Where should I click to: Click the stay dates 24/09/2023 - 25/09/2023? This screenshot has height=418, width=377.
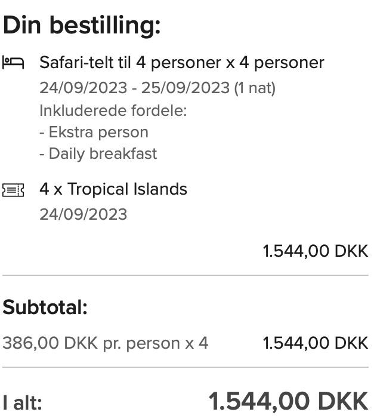point(134,88)
